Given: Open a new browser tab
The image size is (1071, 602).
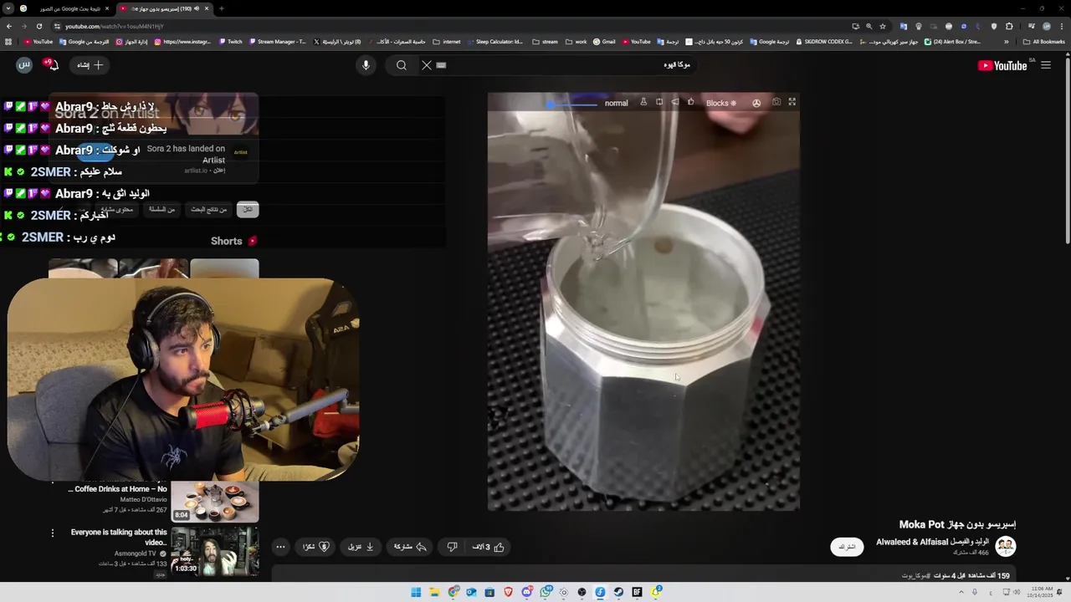Looking at the screenshot, I should pos(221,8).
